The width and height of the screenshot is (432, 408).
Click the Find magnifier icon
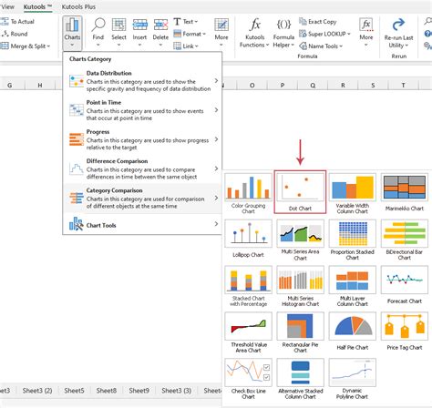pyautogui.click(x=98, y=25)
